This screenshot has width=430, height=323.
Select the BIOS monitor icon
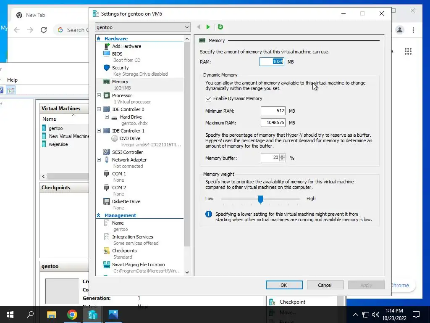click(x=107, y=53)
